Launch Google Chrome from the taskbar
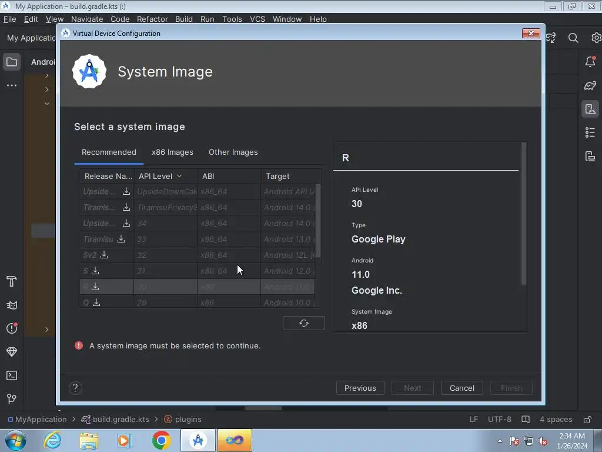 coord(161,440)
